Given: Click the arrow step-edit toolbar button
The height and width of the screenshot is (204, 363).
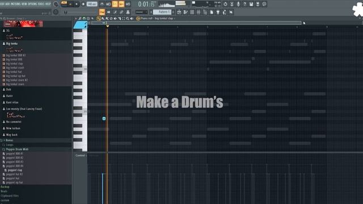Looking at the screenshot, I should coord(108,12).
